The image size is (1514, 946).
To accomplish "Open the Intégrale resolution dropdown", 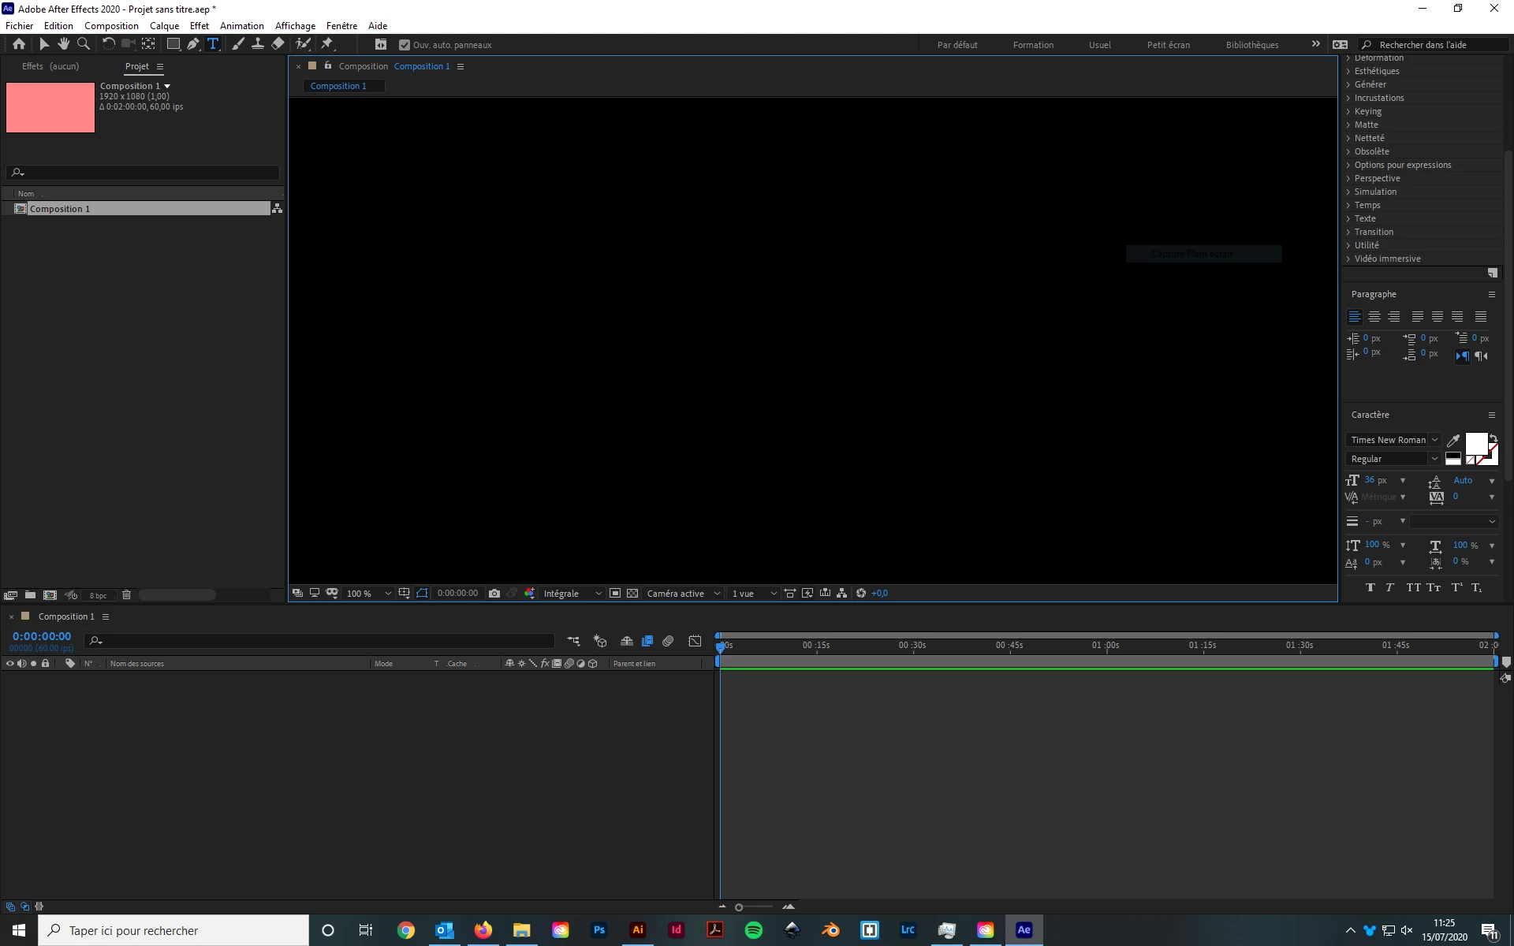I will (x=572, y=594).
